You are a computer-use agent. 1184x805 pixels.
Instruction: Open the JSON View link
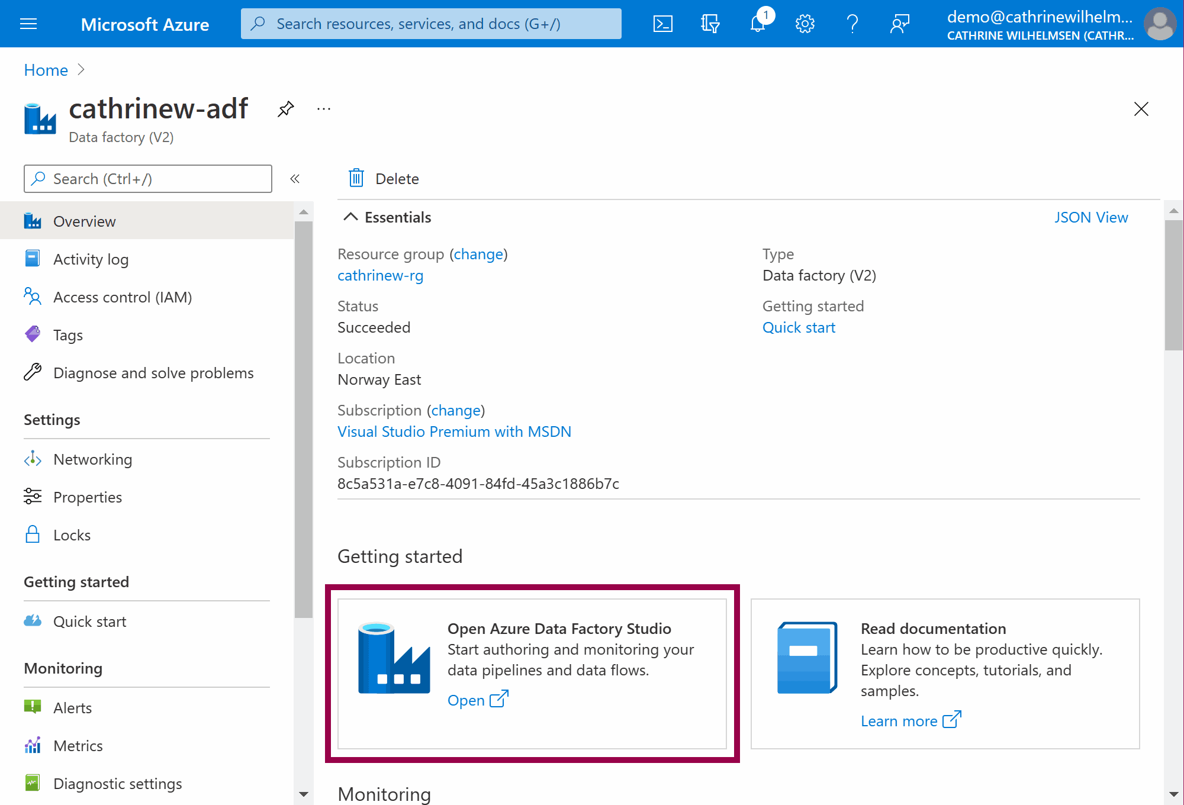tap(1090, 217)
